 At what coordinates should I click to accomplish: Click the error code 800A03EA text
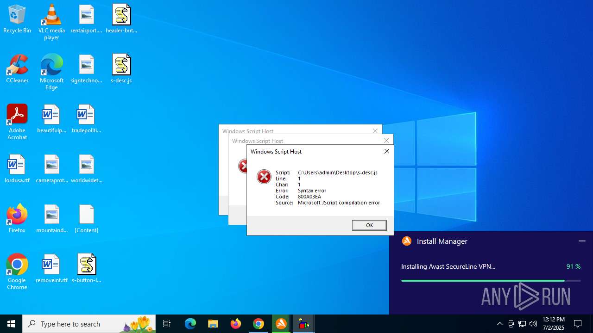point(309,197)
